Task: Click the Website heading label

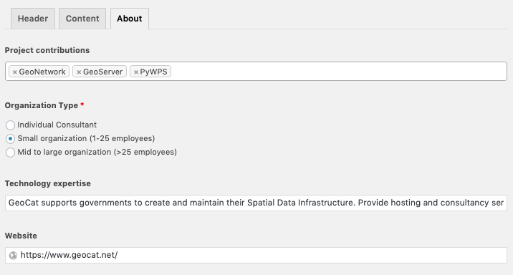Action: coord(21,236)
